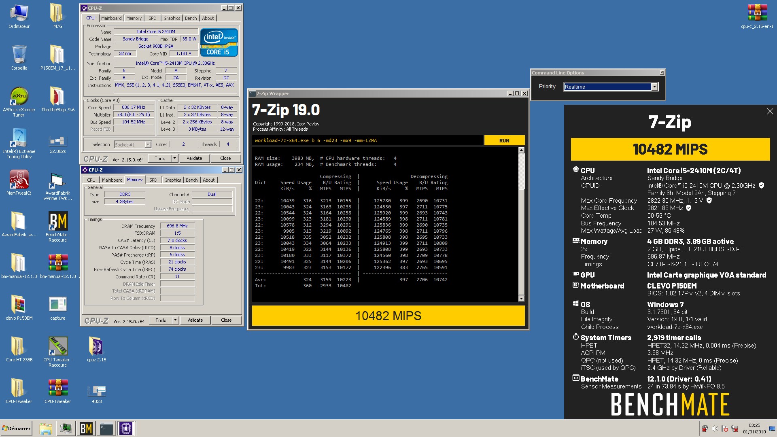Click Tools button in bottom CPU-Z window
Screen dimensions: 777x437
161,320
